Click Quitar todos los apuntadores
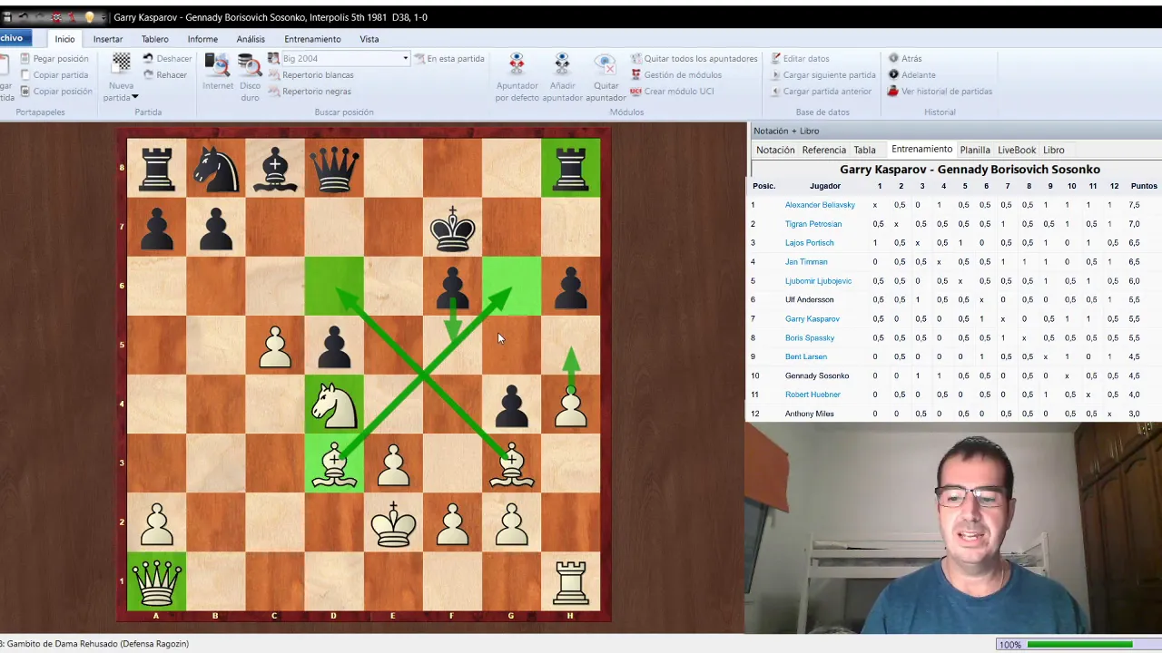 click(x=694, y=58)
